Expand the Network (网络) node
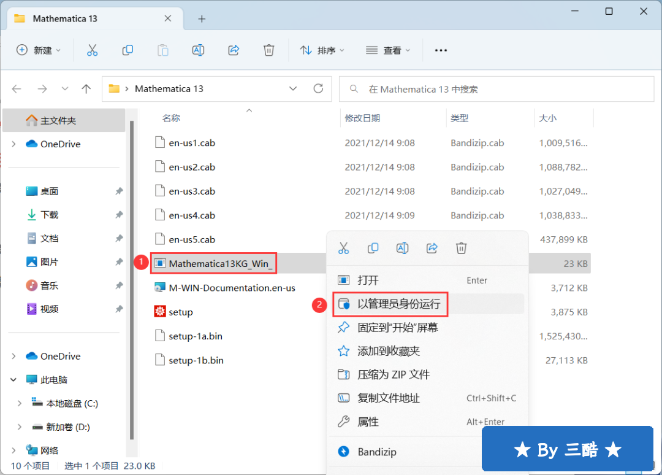Screen dimensions: 662x475 point(14,450)
